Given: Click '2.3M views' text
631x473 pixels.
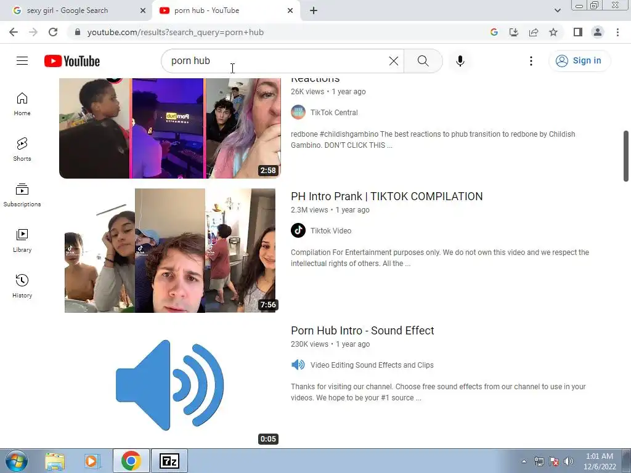Looking at the screenshot, I should coord(309,210).
